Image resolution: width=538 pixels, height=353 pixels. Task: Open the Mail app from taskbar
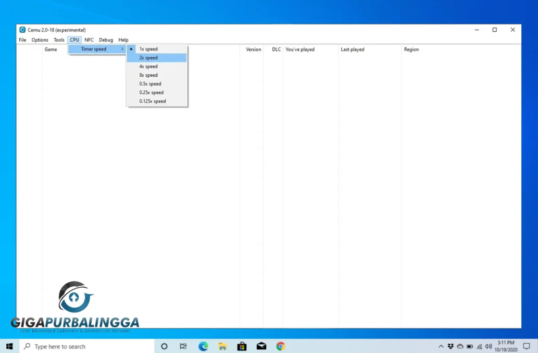point(261,346)
